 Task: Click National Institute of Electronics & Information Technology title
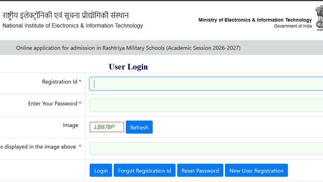(x=72, y=26)
